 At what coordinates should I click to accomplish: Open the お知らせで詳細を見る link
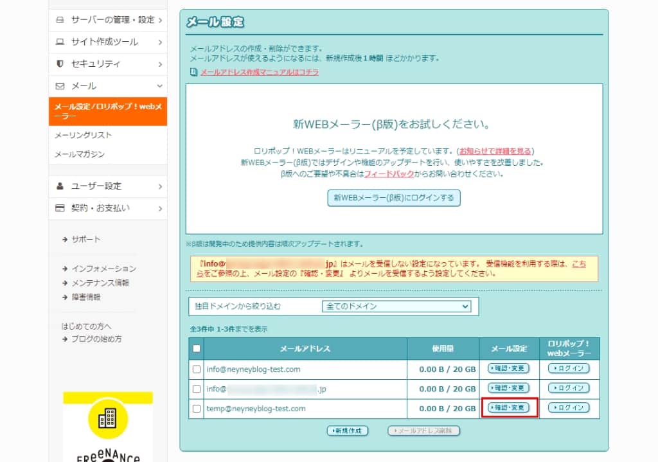pyautogui.click(x=495, y=151)
